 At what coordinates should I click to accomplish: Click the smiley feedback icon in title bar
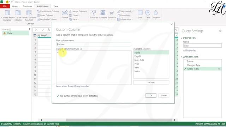(x=7, y=2)
